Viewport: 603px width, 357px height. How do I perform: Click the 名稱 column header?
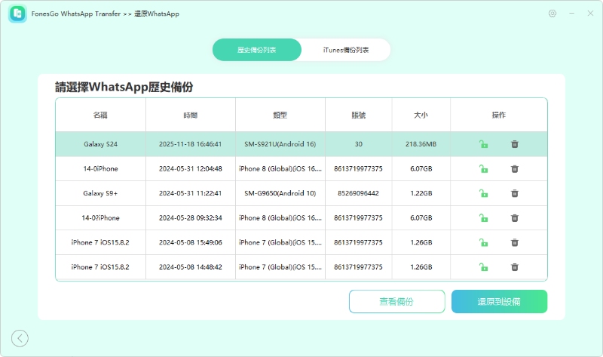100,115
